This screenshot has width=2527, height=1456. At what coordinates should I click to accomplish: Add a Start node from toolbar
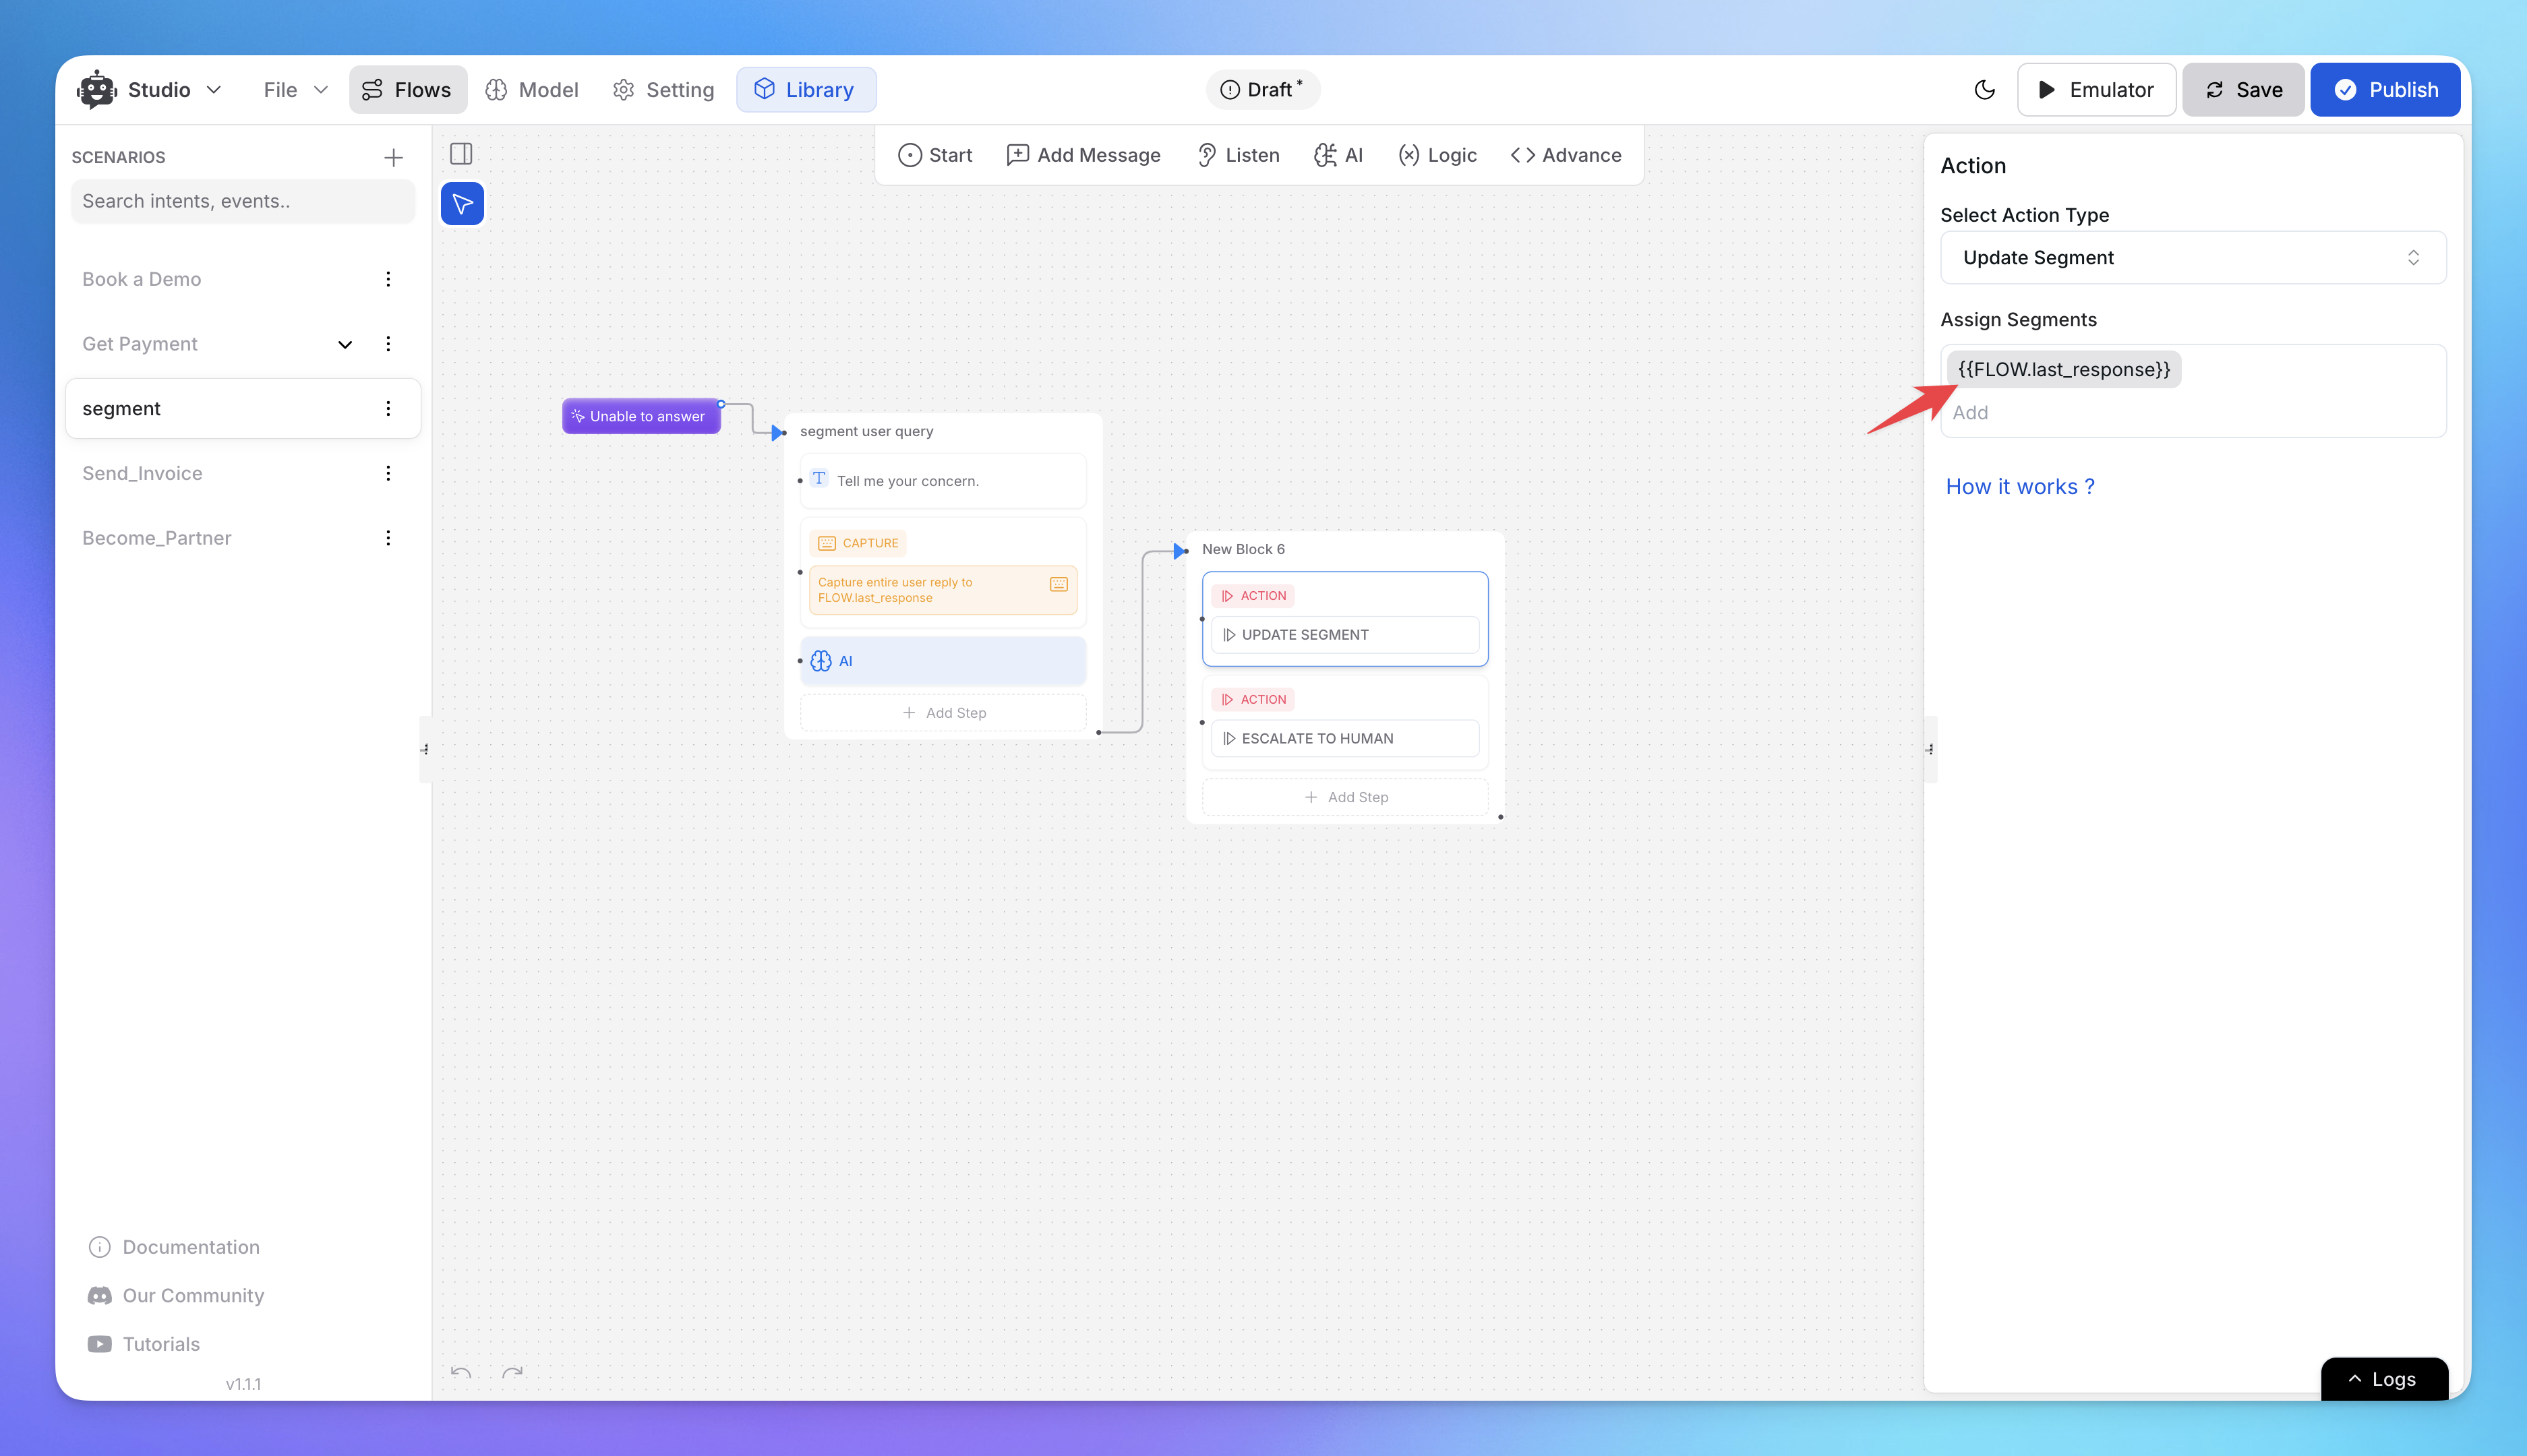935,155
